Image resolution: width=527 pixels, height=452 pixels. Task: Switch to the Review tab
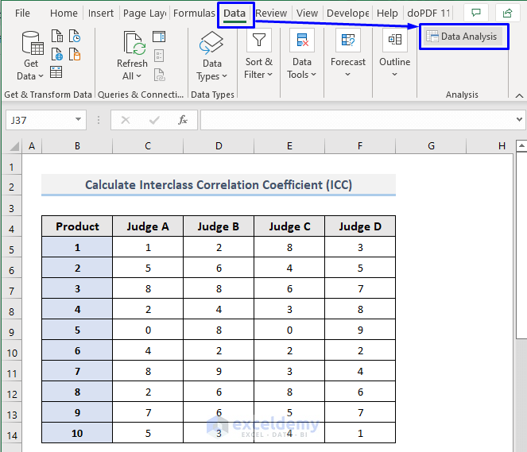(272, 14)
